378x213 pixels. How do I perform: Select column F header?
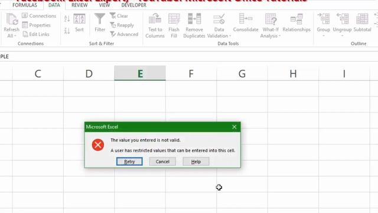pos(191,73)
